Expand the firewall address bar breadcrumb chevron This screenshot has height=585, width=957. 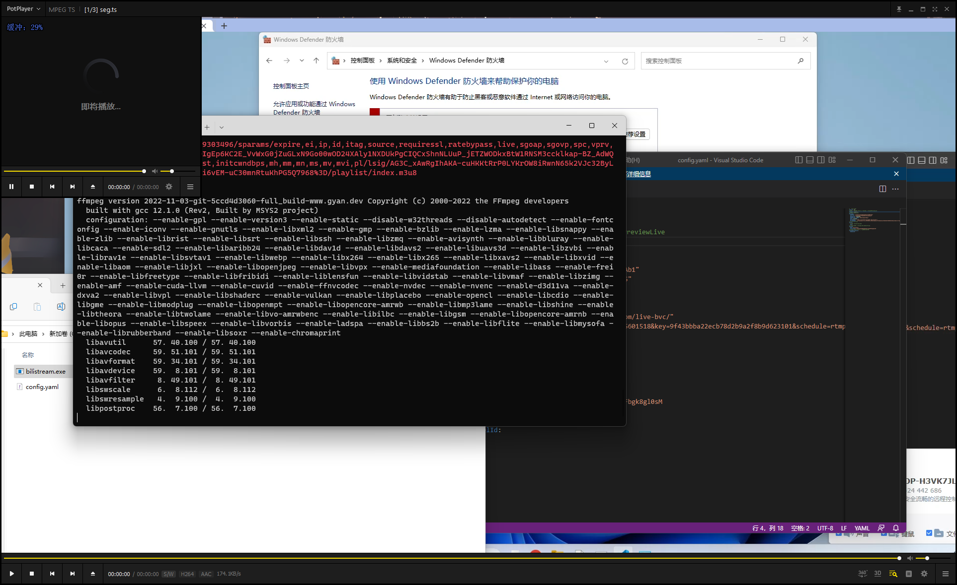[x=606, y=61]
